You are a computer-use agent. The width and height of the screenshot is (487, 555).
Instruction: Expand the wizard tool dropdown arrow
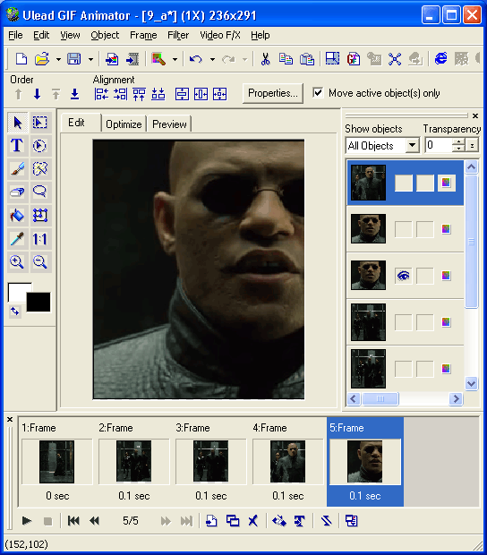coord(175,59)
